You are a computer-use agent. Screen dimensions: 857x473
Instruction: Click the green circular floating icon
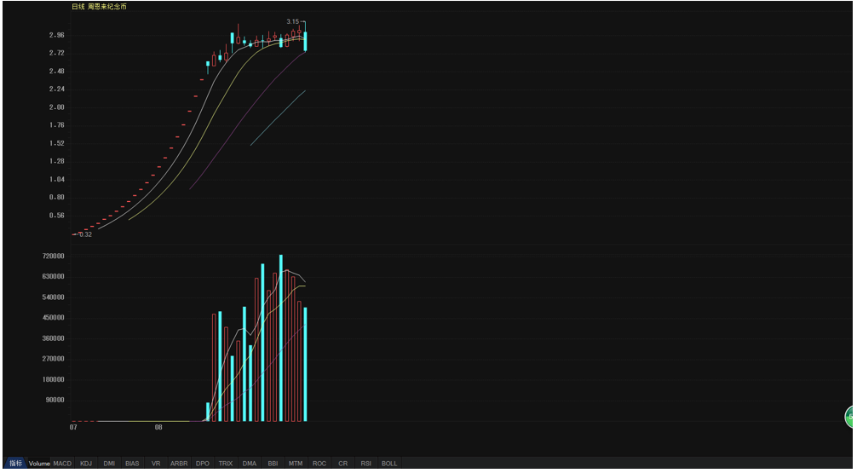click(x=850, y=418)
